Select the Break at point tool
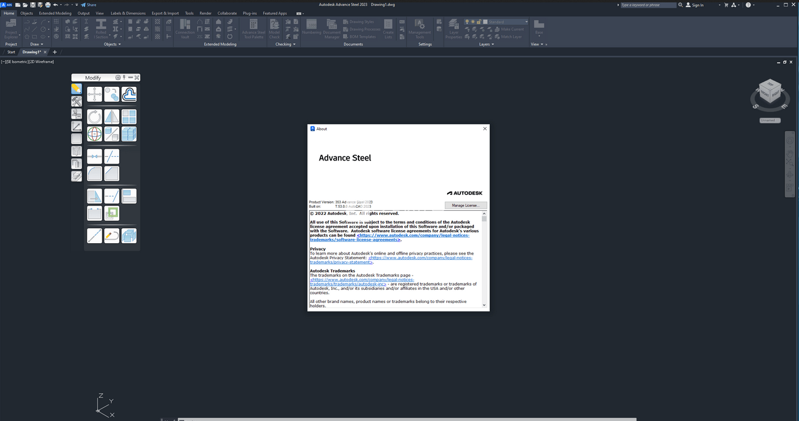The width and height of the screenshot is (799, 421). point(95,156)
